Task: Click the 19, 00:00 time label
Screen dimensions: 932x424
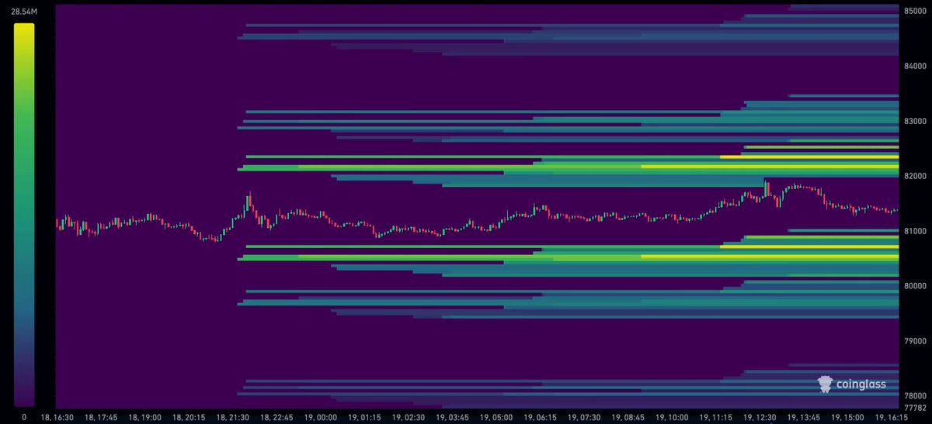Action: coord(322,417)
